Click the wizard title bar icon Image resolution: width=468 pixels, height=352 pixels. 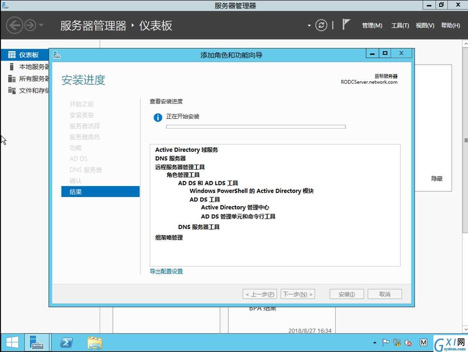[57, 55]
